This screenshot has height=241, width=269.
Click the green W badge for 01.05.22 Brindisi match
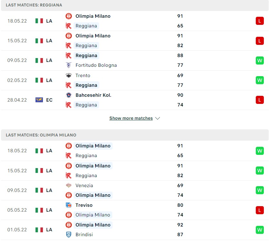click(x=260, y=230)
